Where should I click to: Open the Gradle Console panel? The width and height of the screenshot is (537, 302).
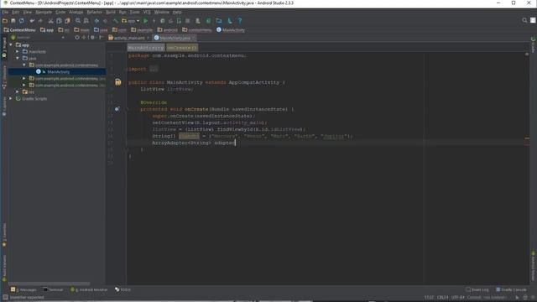click(x=511, y=289)
